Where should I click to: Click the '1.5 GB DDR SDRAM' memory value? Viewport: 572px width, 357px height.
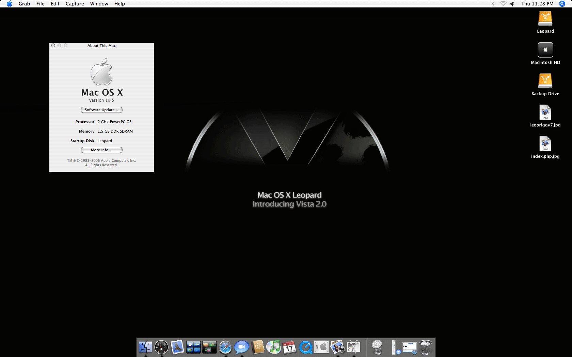pyautogui.click(x=115, y=131)
